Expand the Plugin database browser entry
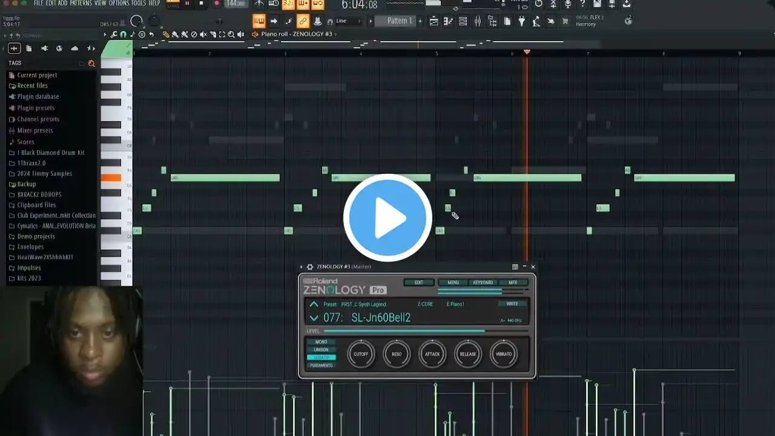 click(38, 96)
